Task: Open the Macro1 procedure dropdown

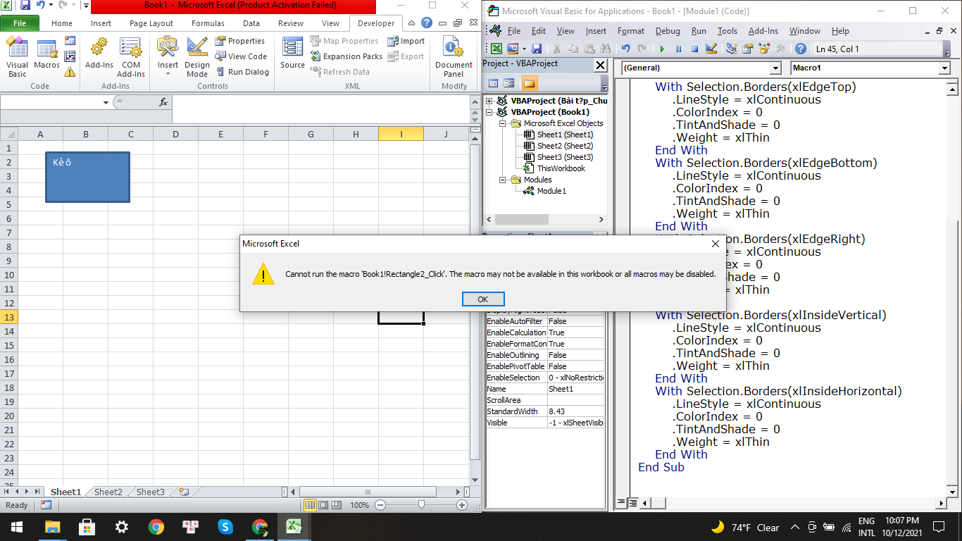Action: click(944, 68)
